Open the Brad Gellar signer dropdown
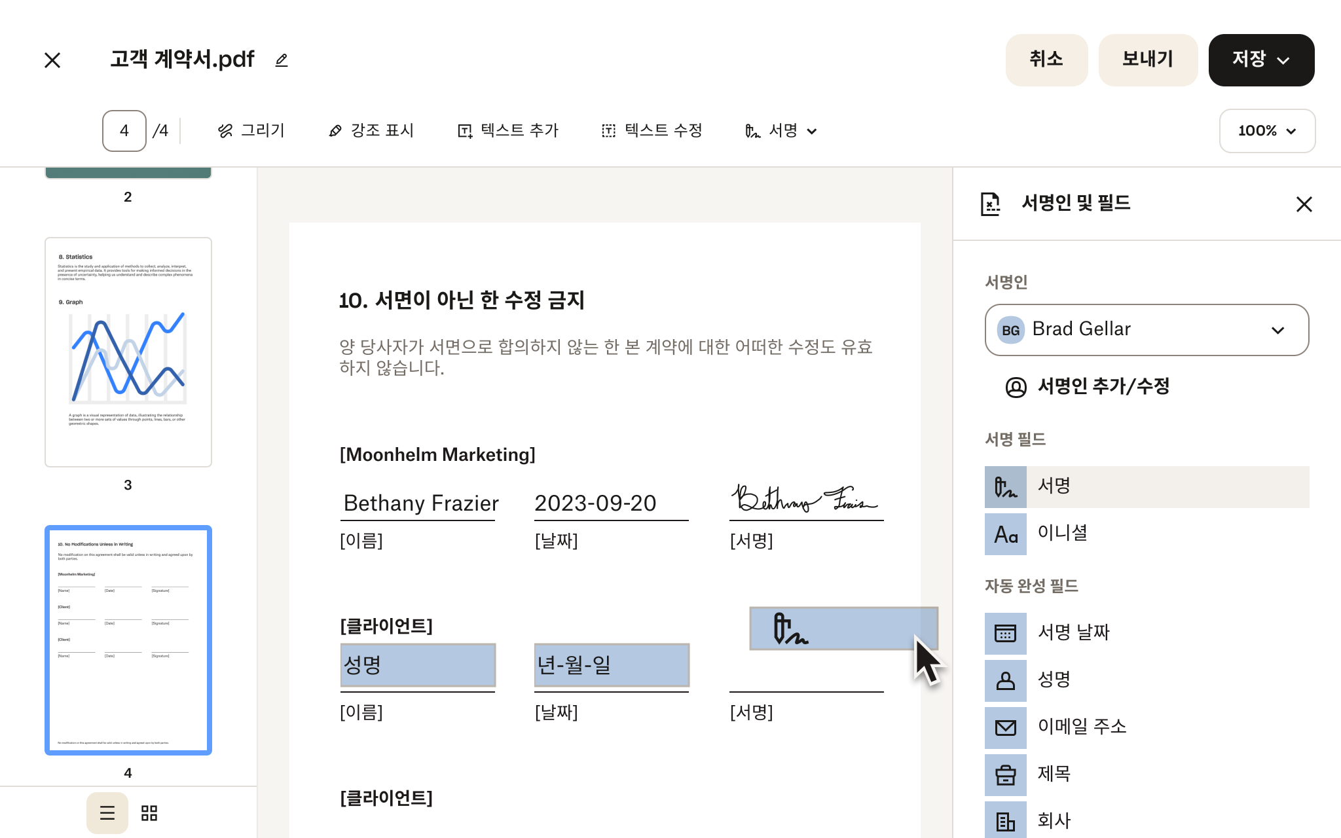The image size is (1341, 838). pos(1147,330)
